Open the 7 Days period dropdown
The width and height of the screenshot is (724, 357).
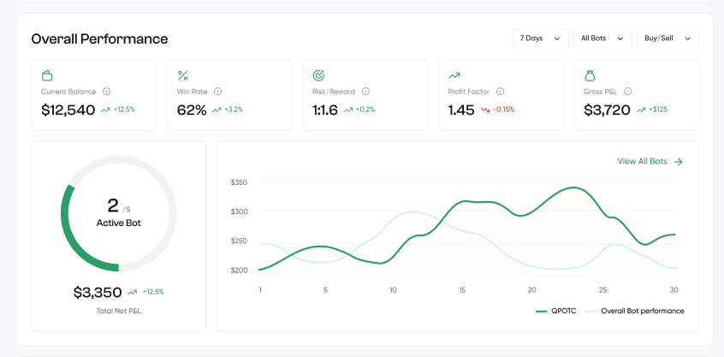(541, 39)
